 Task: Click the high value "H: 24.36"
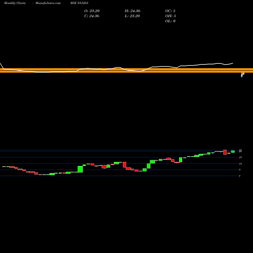tap(133, 11)
